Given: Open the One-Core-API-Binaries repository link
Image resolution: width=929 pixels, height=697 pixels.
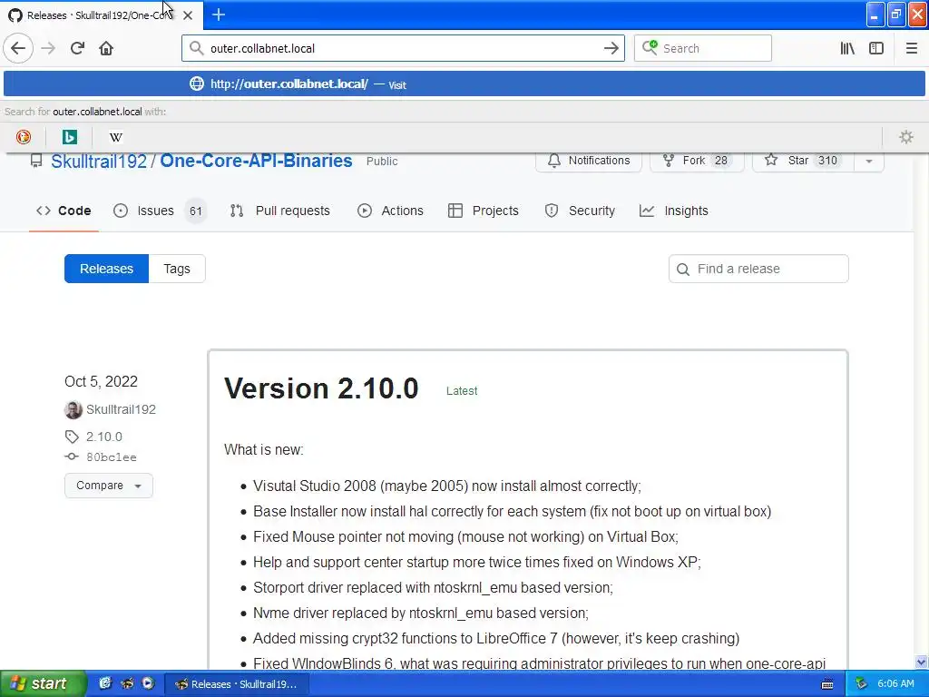Looking at the screenshot, I should coord(256,162).
